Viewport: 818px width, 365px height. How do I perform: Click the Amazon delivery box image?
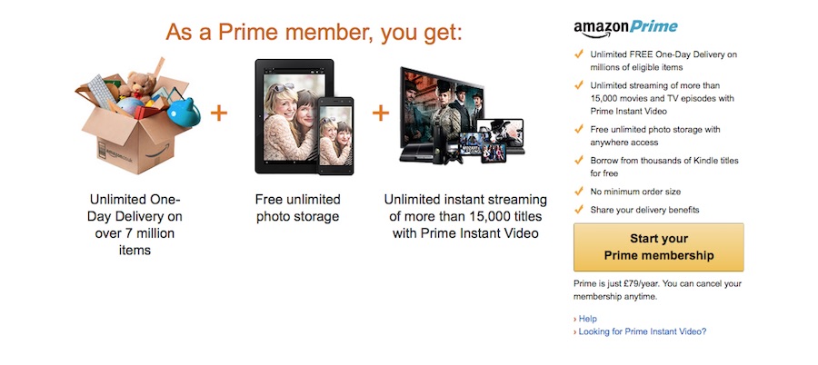click(138, 115)
